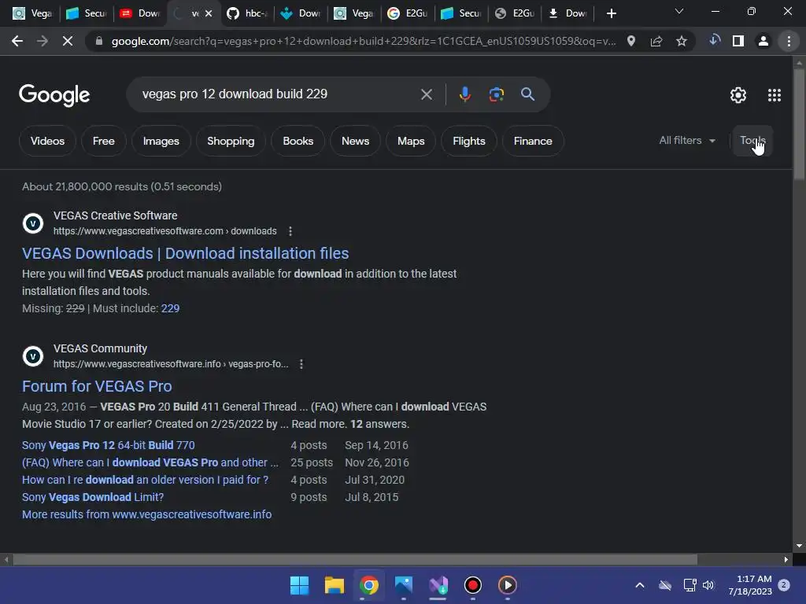Click Must include 229 link
Viewport: 806px width, 604px height.
(170, 308)
